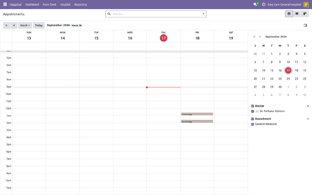Select 24 in mini calendar

(288, 79)
